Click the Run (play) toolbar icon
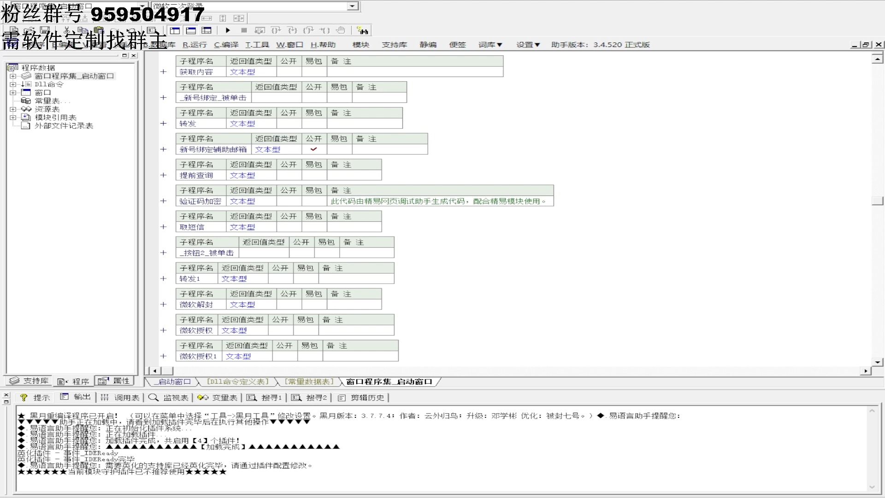 pos(228,30)
